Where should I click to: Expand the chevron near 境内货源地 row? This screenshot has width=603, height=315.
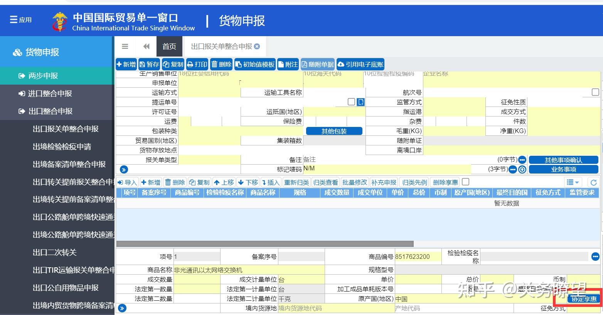click(122, 308)
